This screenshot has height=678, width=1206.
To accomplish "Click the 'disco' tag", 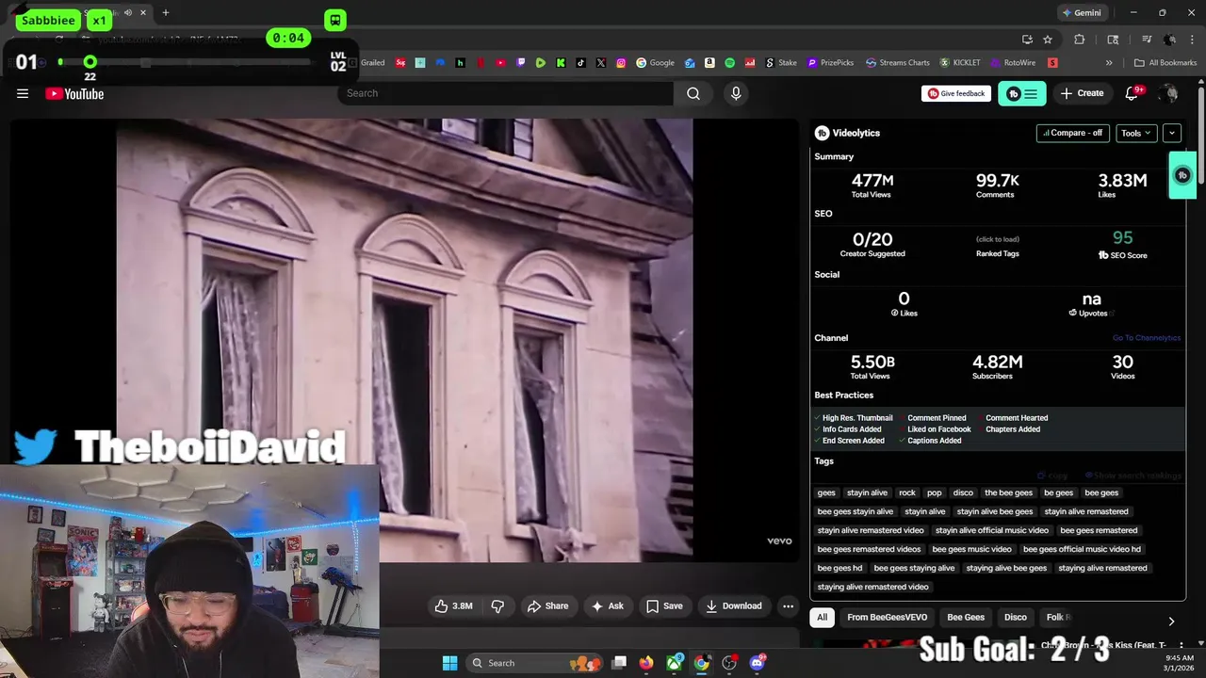I will (x=963, y=492).
